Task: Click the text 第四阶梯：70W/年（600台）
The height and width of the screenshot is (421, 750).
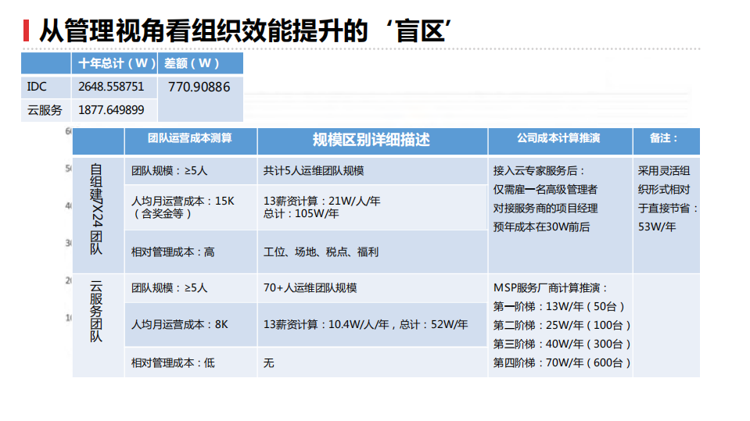Action: (562, 363)
